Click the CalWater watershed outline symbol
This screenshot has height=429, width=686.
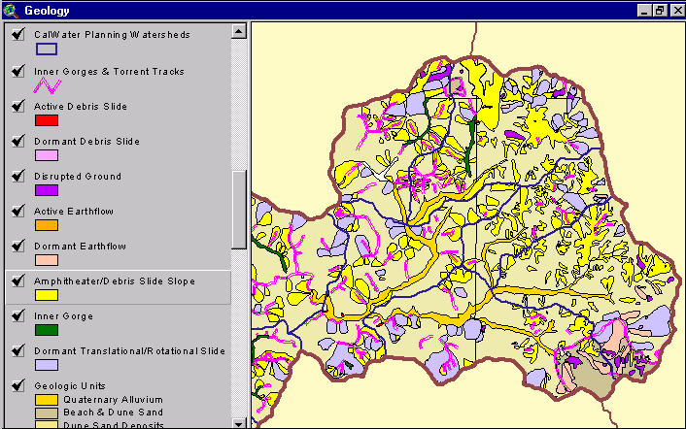pos(47,49)
